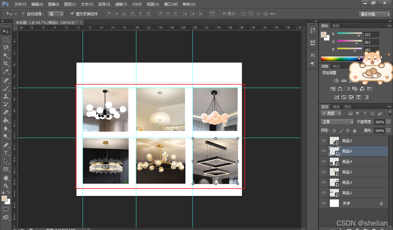Open the Paragraph panel icon
Viewport: 393px width, 230px height.
point(313,64)
